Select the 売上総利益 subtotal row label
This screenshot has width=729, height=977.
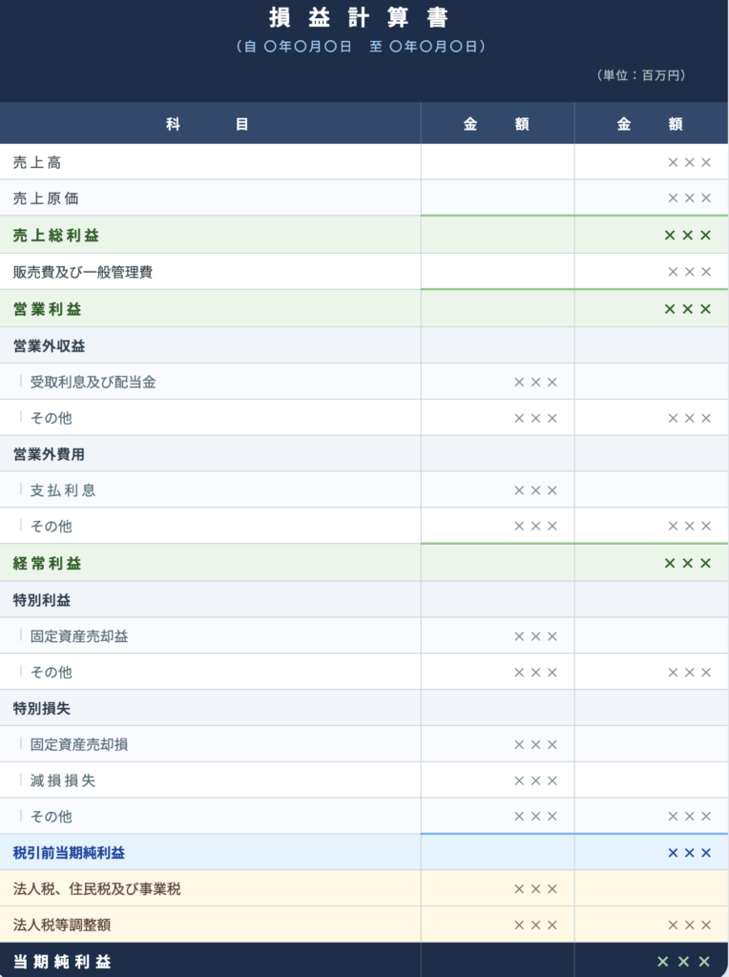(55, 235)
